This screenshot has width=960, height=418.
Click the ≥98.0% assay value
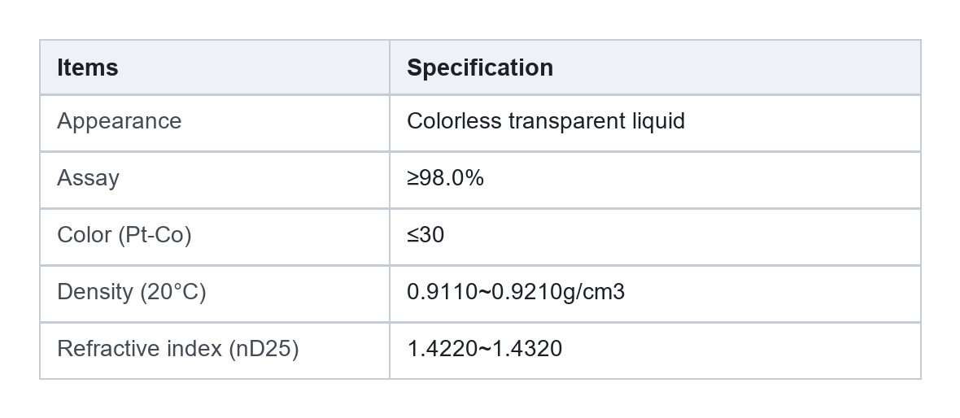click(x=446, y=178)
